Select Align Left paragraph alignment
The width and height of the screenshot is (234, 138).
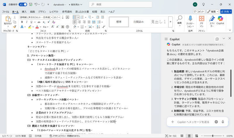(75, 22)
